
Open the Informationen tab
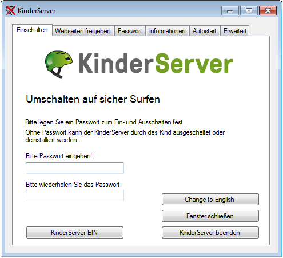pos(168,31)
